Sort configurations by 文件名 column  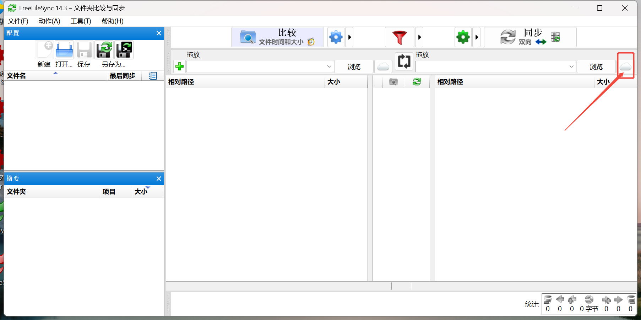click(x=55, y=76)
